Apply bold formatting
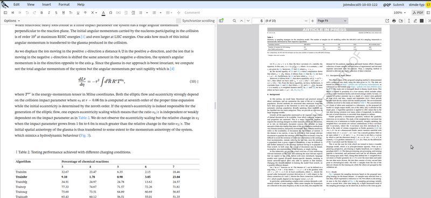Image resolution: width=431 pixels, height=198 pixels. click(41, 12)
